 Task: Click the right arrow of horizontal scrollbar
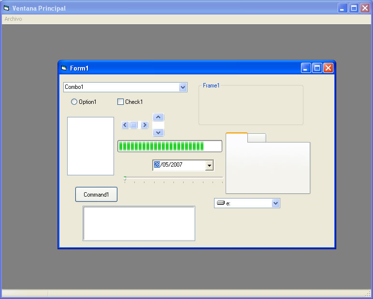pos(144,125)
